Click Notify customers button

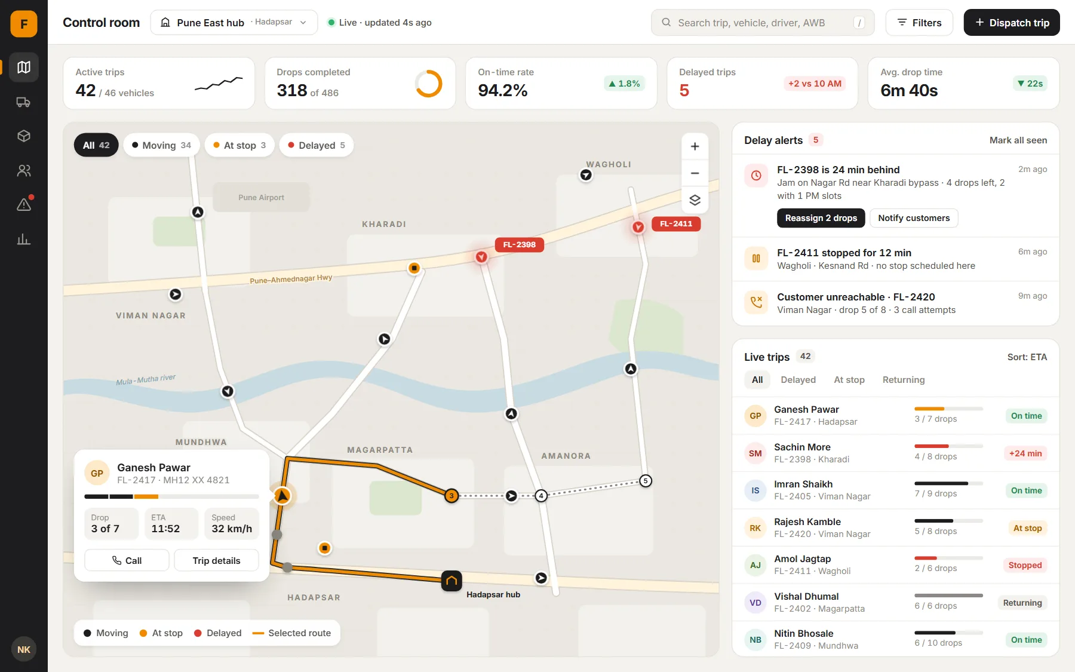pyautogui.click(x=914, y=218)
